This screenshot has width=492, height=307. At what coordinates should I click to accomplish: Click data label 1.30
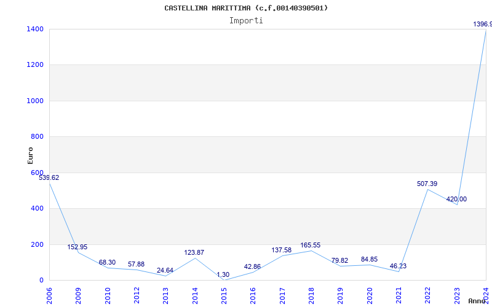[223, 274]
